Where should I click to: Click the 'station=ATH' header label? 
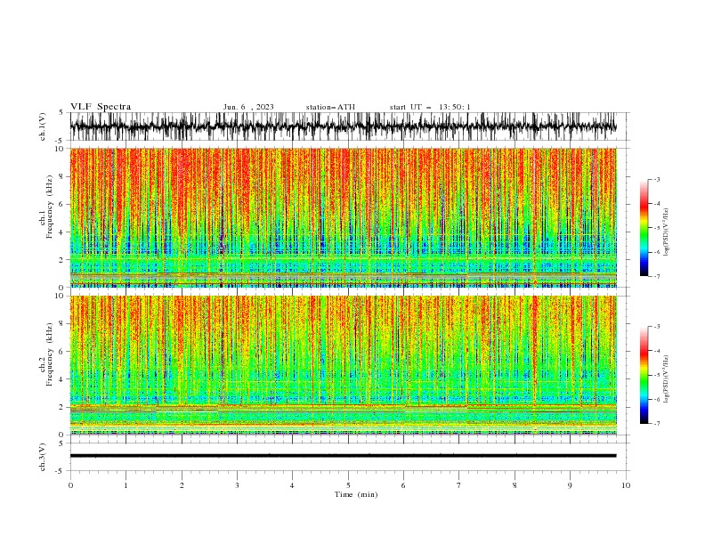point(330,107)
